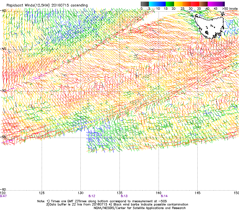Screen dimensions: 239x210
Task: Click the gray 0-5 knots color swatch
Action: coord(145,4)
